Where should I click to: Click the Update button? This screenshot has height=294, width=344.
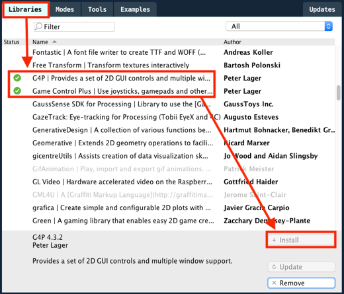pos(301,267)
